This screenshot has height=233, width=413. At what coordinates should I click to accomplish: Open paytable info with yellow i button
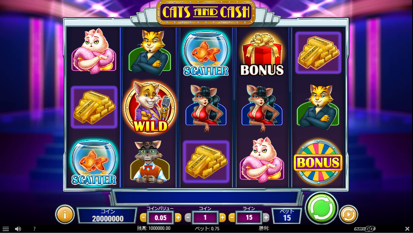[65, 214]
